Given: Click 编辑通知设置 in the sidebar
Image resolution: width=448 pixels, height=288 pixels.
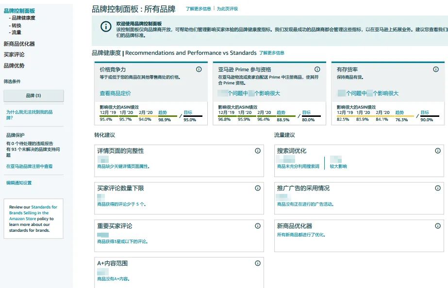Looking at the screenshot, I should (18, 182).
